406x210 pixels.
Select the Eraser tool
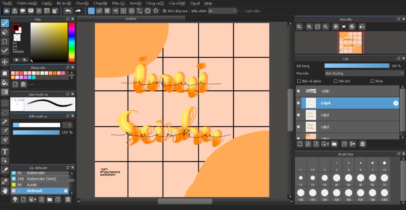(x=5, y=32)
